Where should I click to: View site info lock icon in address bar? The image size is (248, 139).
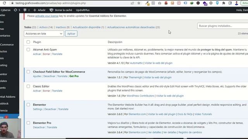(x=12, y=3)
